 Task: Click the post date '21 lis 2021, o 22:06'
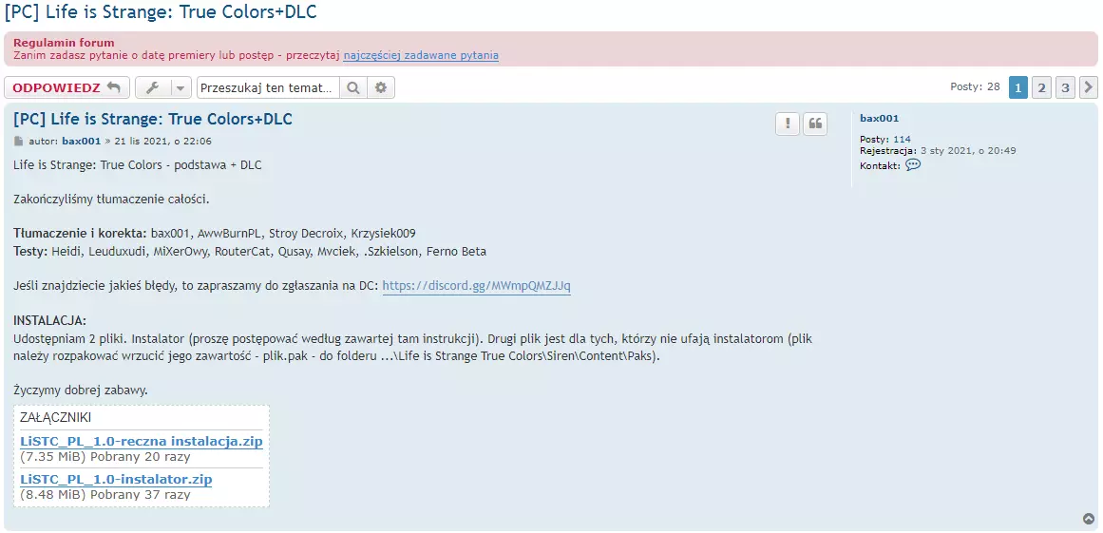point(163,142)
